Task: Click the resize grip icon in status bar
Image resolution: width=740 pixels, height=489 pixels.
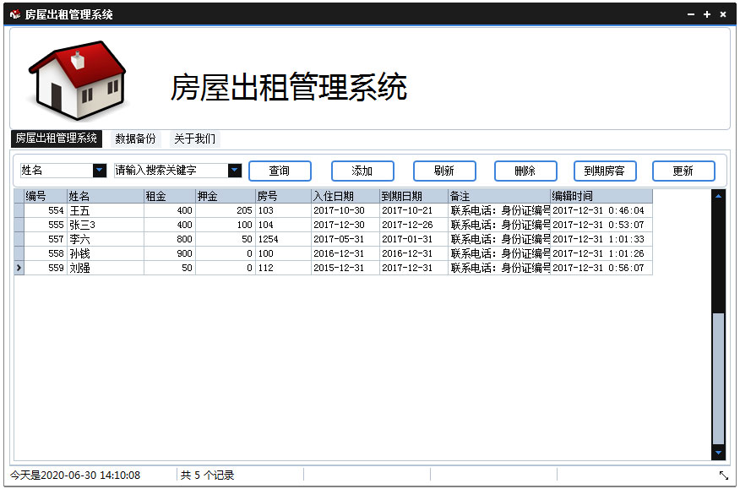Action: (723, 475)
